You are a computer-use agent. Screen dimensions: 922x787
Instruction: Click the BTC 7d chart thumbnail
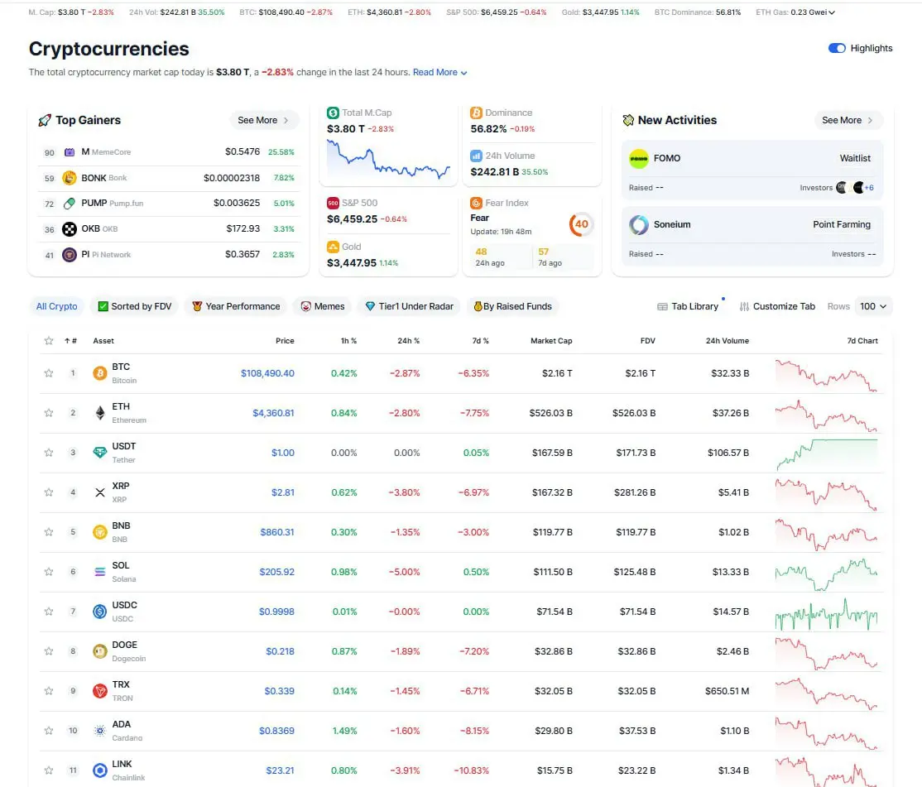(826, 376)
